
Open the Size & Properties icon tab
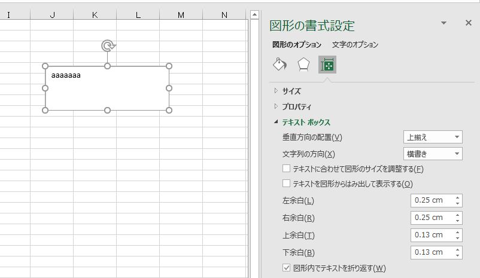[x=327, y=65]
